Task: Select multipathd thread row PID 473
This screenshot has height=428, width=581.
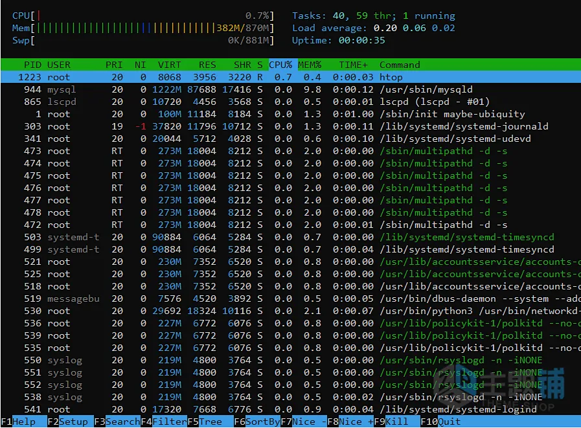Action: point(290,151)
